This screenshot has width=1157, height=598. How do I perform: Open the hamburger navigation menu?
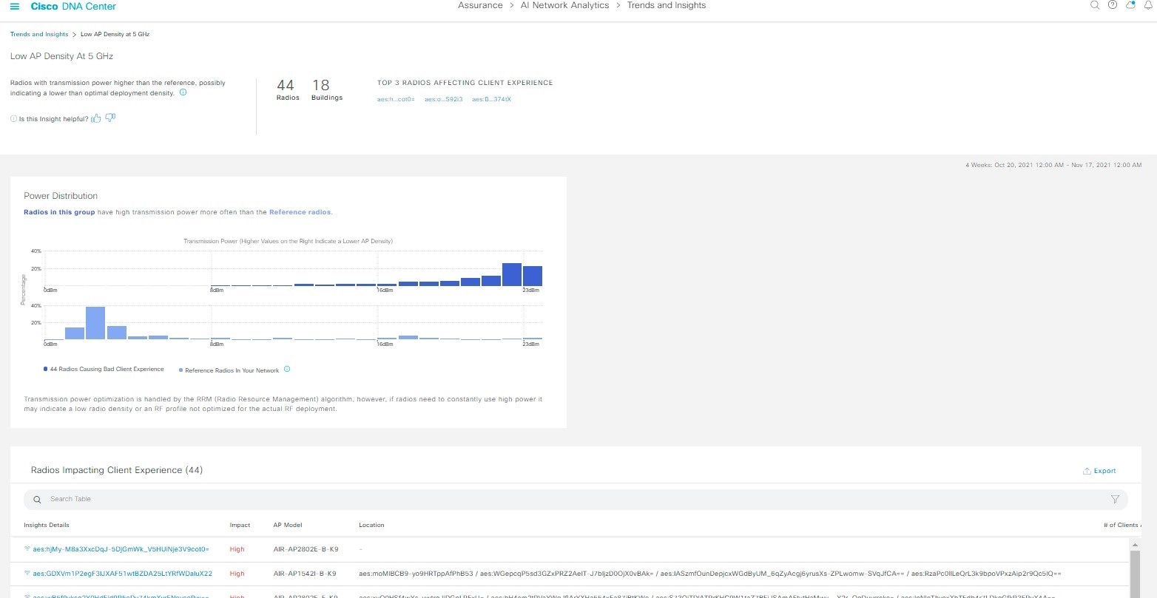coord(15,7)
